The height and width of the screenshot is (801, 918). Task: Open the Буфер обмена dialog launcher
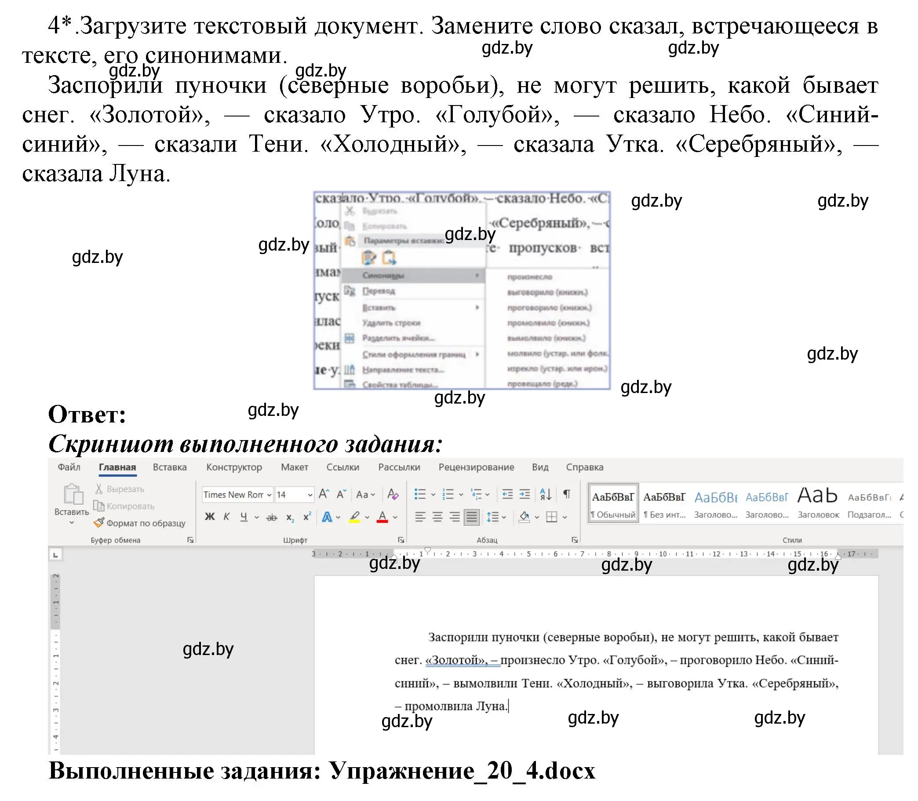pos(190,540)
